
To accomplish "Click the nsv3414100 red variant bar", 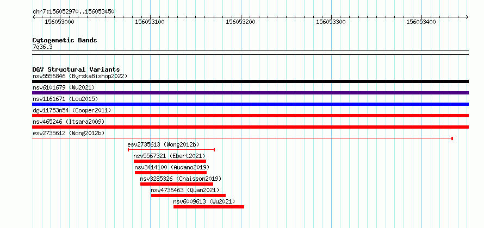I will [171, 173].
